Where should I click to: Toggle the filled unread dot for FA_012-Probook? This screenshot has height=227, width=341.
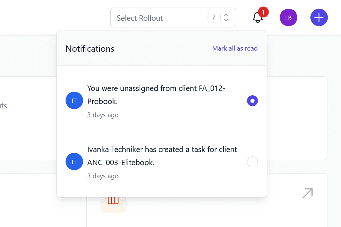click(x=252, y=101)
